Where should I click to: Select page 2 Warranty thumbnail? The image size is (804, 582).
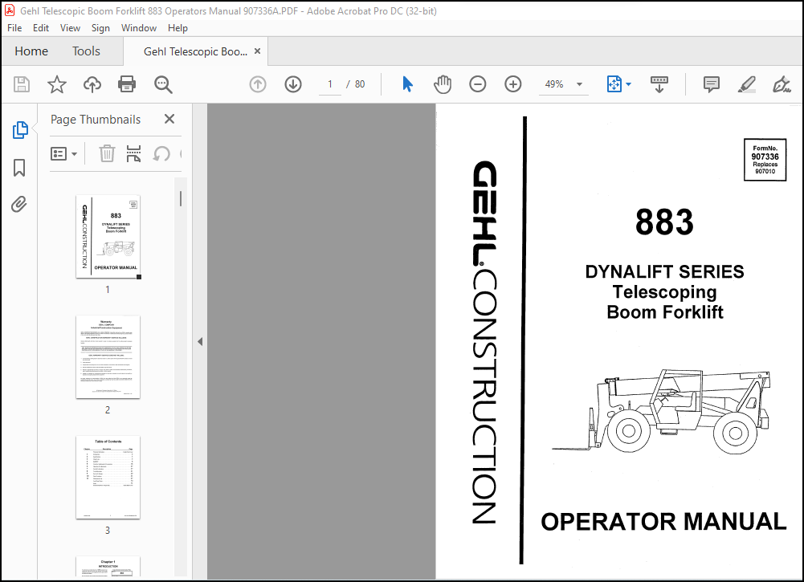click(x=108, y=357)
